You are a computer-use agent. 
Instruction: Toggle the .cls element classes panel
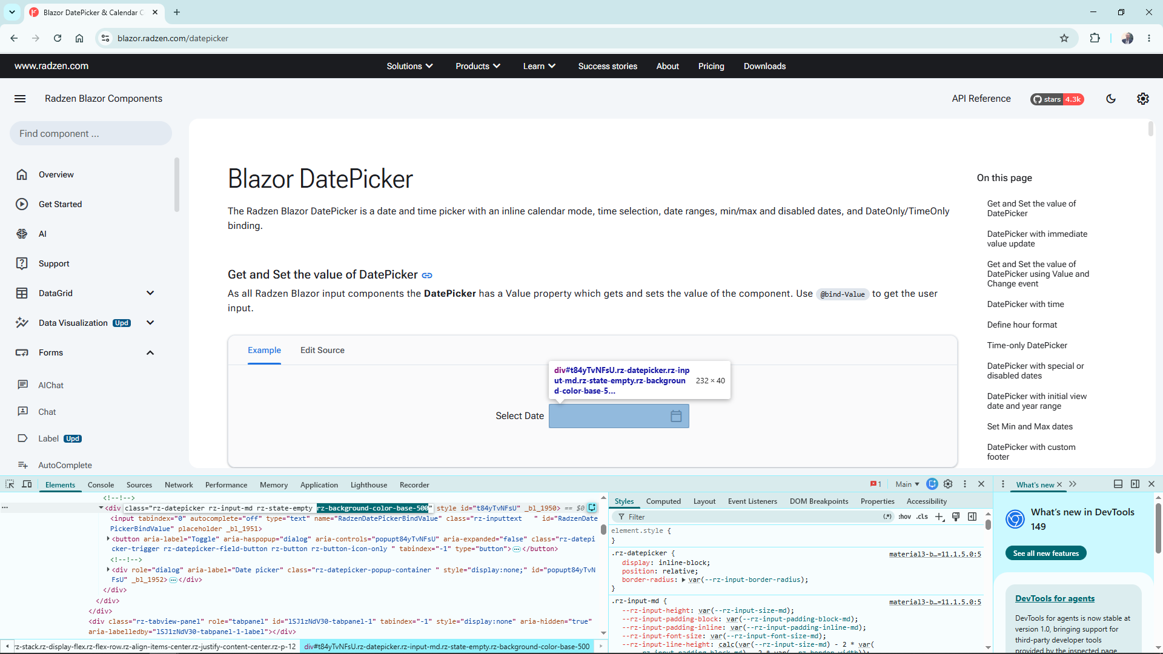[922, 517]
